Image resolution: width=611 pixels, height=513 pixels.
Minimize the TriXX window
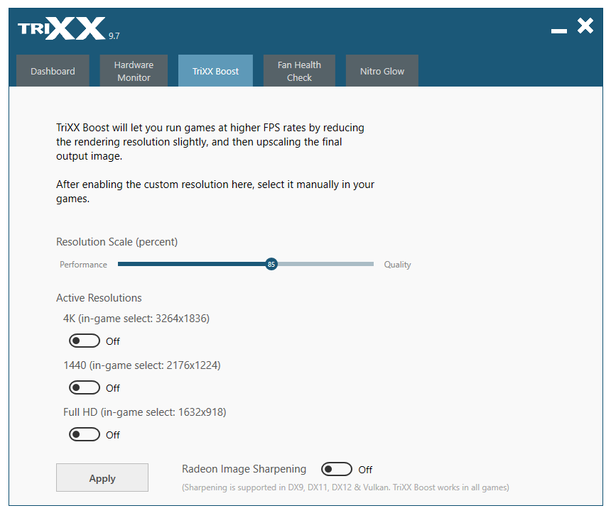click(x=559, y=31)
